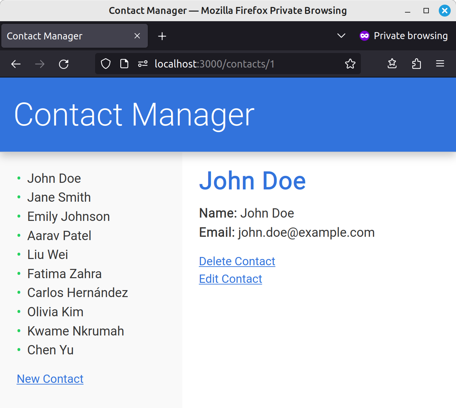Open the tracking protection shield icon
Viewport: 456px width, 408px height.
pos(106,64)
